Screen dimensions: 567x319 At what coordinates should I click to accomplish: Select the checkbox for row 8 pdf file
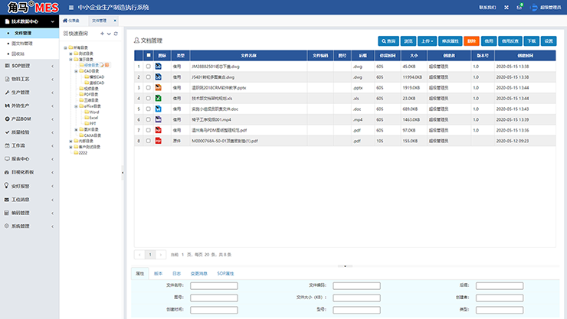pyautogui.click(x=149, y=142)
